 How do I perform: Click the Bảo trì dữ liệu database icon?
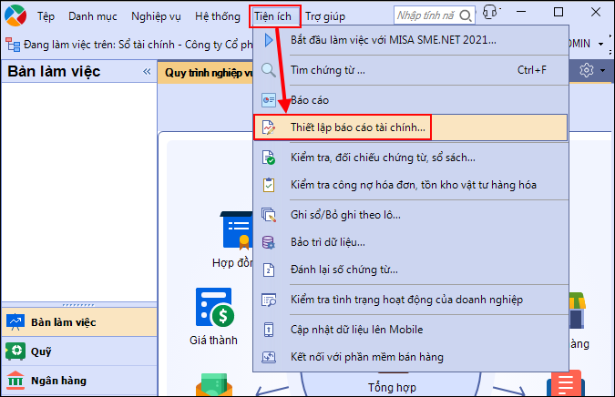[268, 242]
